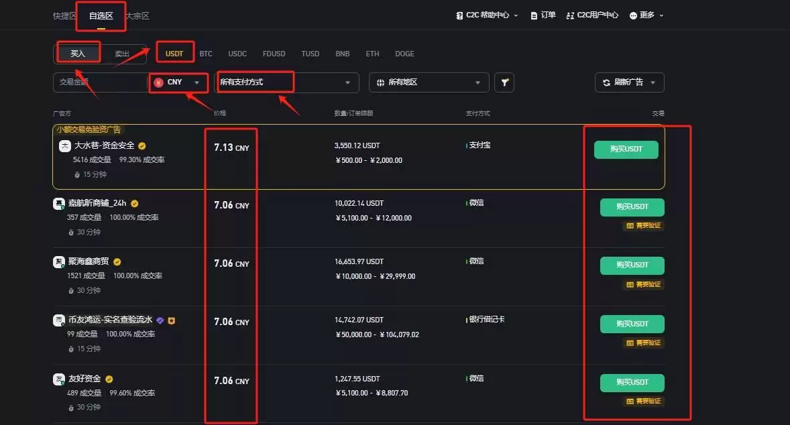Switch to the 大宗区 tab

pos(136,15)
